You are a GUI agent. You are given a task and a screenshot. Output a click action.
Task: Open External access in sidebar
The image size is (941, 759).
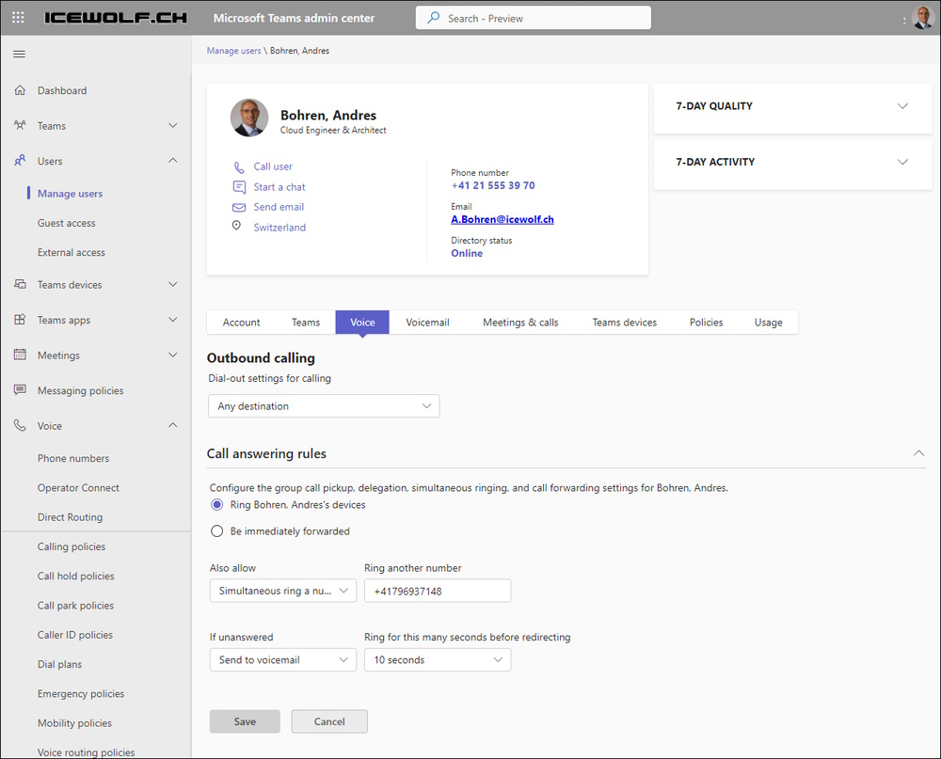pos(71,253)
